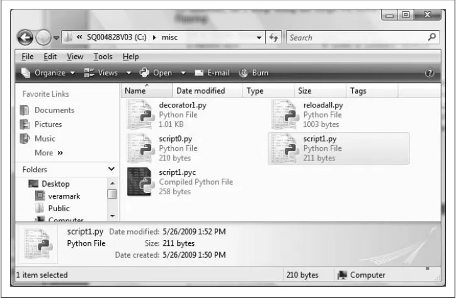Expand More favorite links

point(48,153)
